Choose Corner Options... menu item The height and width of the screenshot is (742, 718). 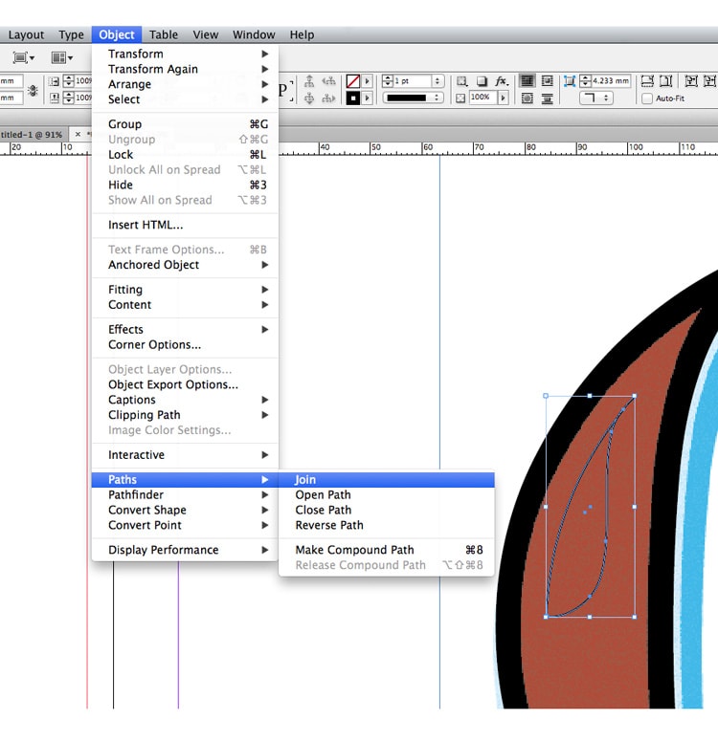(x=185, y=344)
